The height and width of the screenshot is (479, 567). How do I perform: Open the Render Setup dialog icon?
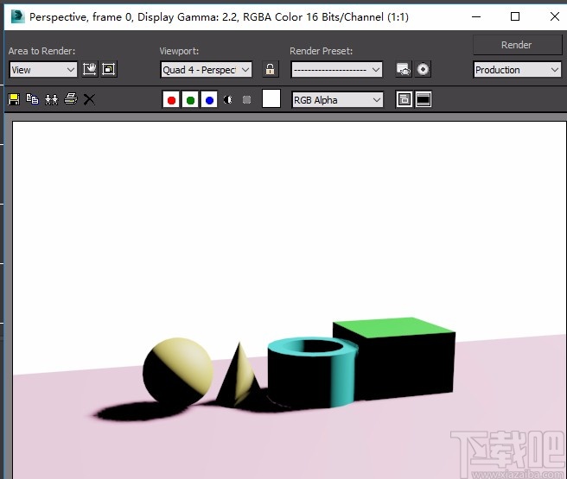pos(403,69)
